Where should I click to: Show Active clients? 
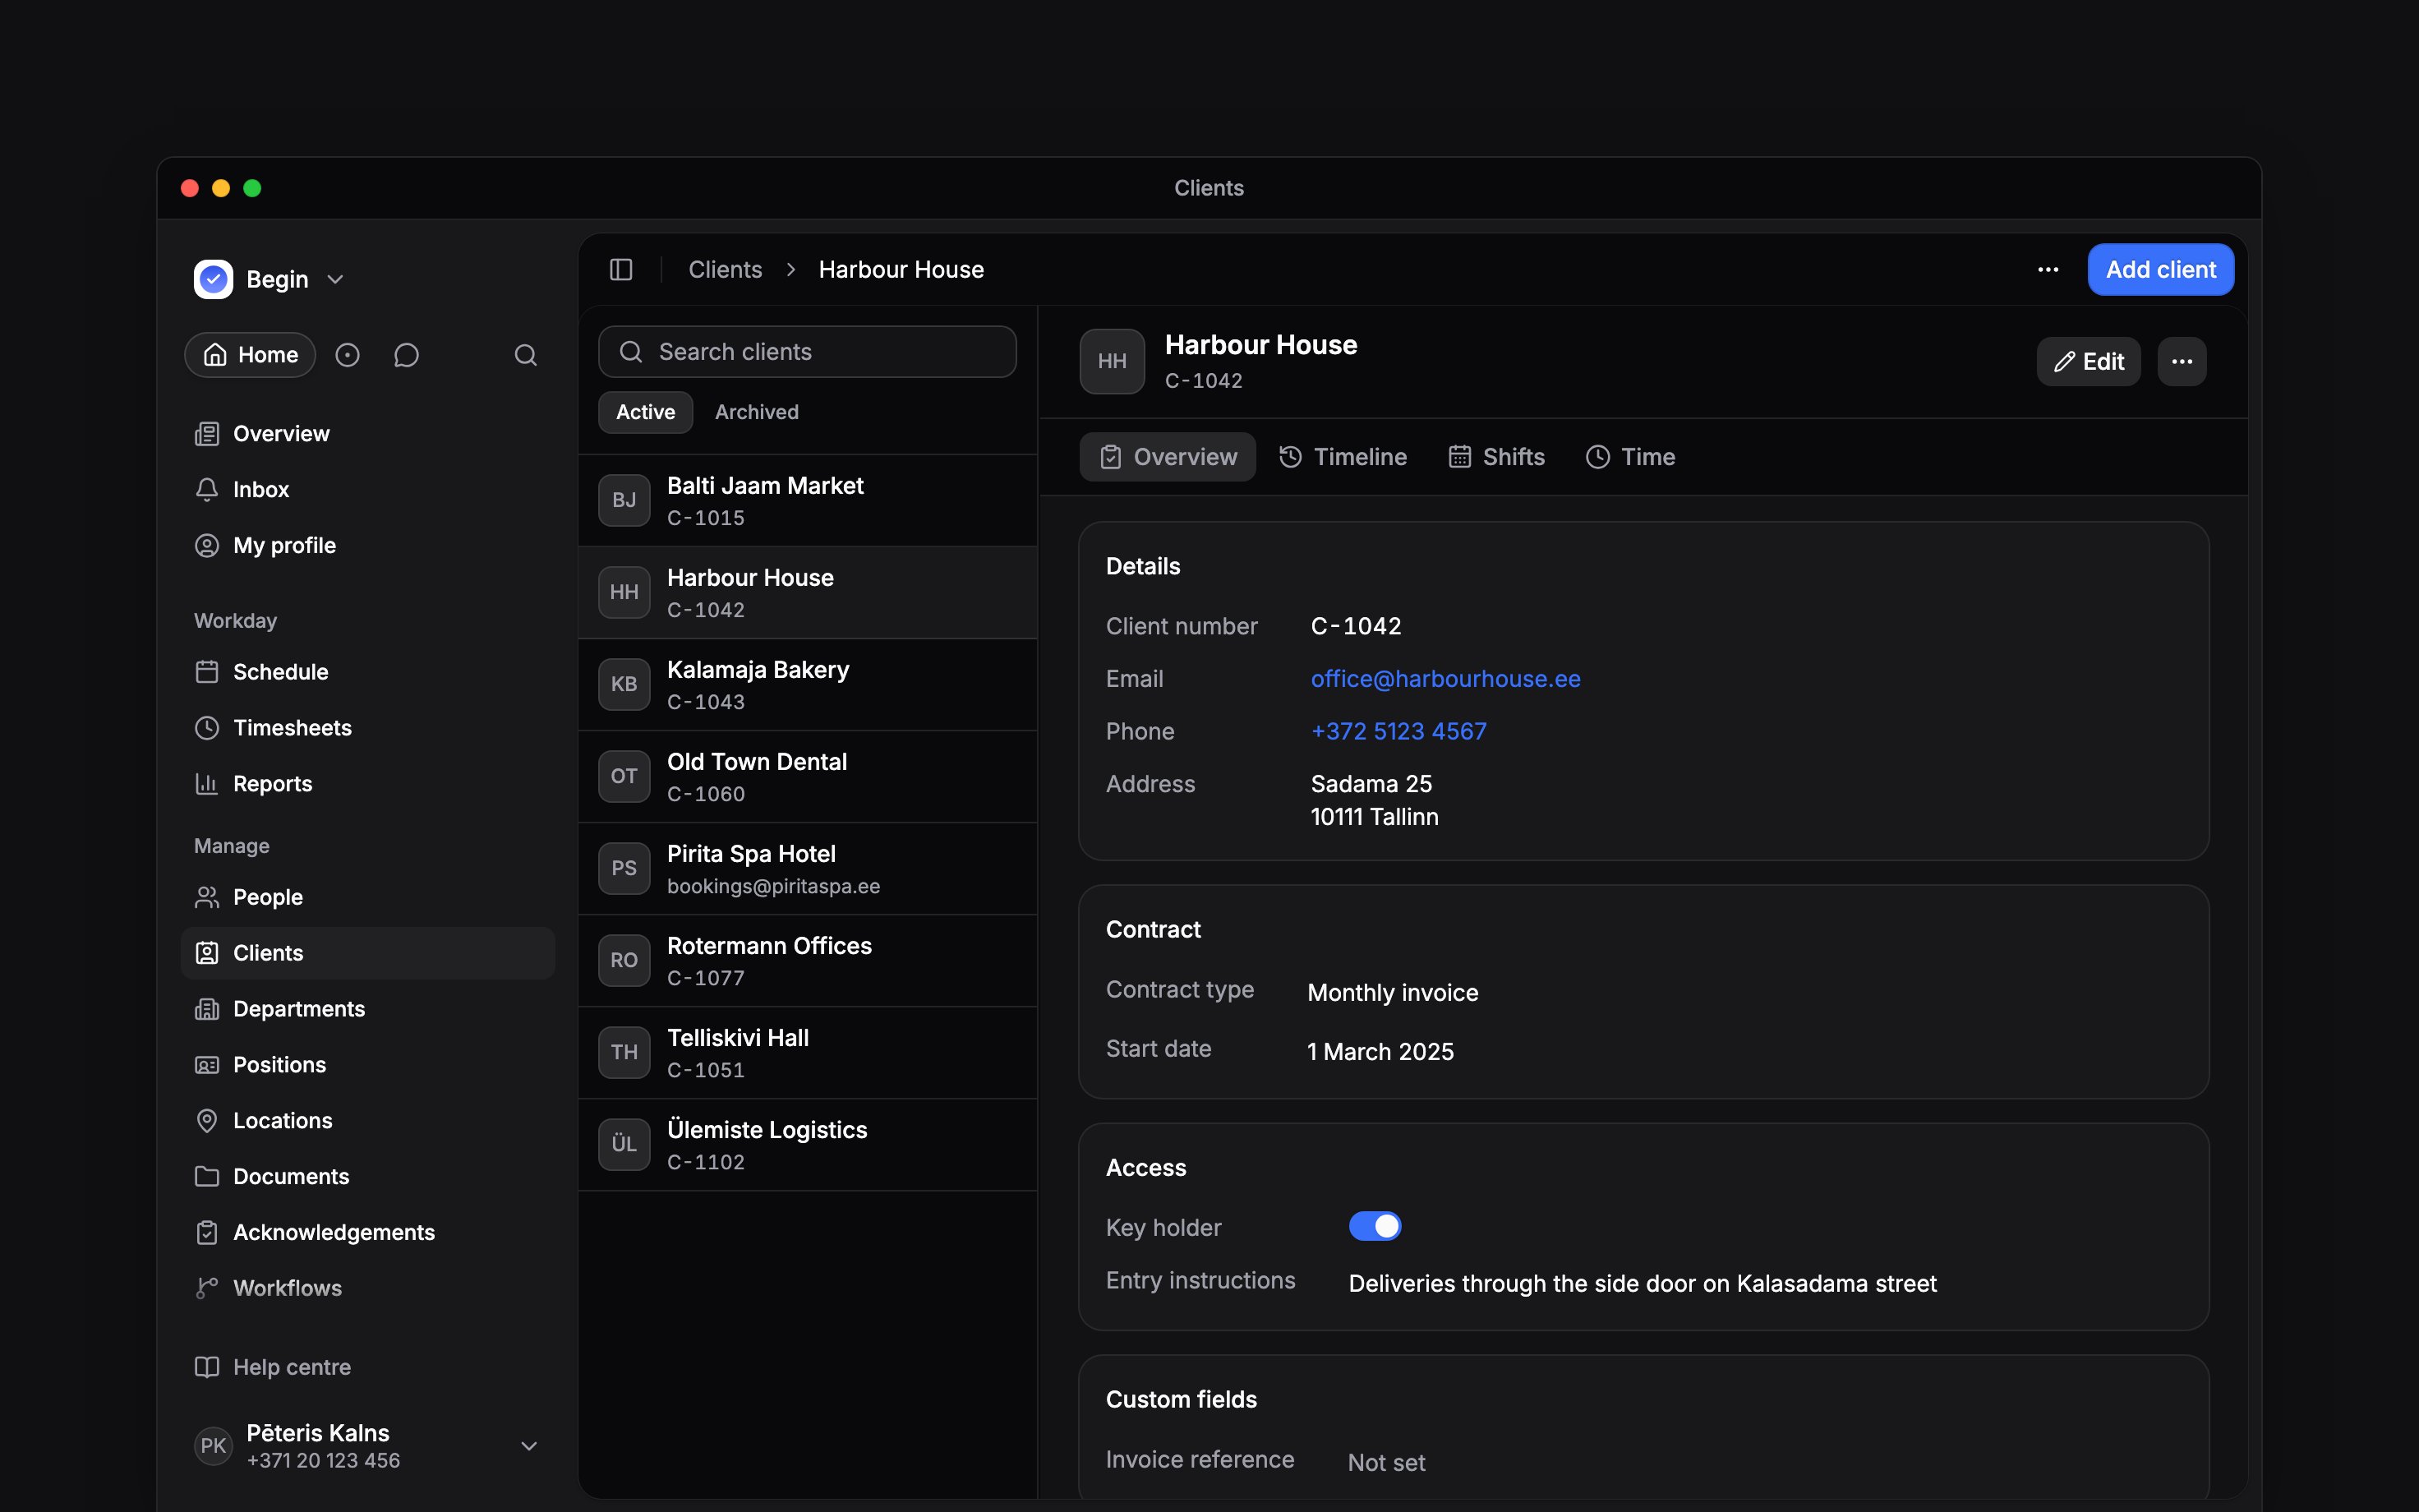coord(646,412)
